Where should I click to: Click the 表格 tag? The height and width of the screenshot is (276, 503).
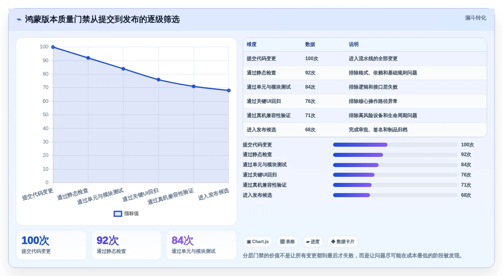[287, 241]
